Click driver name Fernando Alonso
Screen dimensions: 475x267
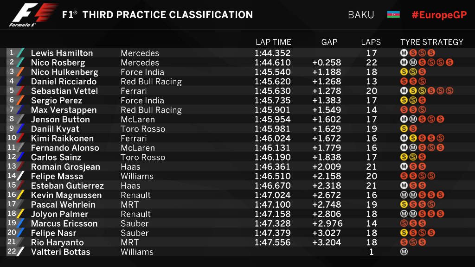65,148
